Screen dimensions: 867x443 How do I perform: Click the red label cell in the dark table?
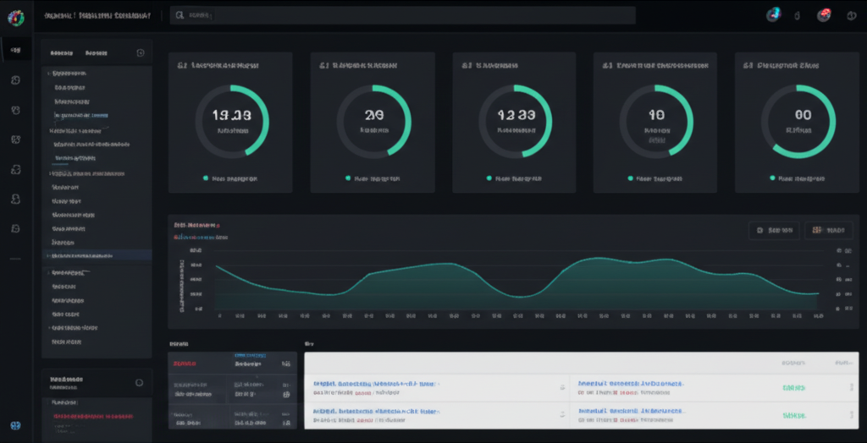[184, 364]
